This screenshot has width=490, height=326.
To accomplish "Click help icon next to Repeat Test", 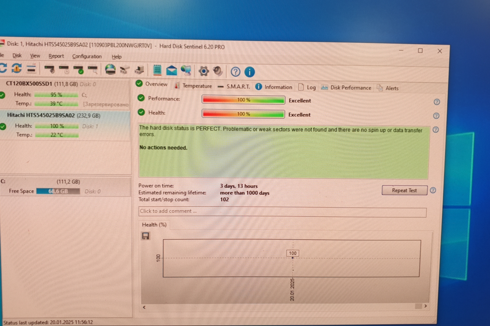I will 433,190.
